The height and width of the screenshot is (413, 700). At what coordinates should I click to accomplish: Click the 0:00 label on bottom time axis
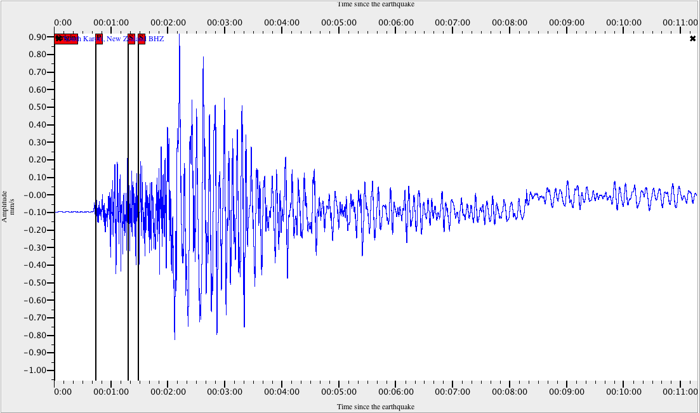[x=62, y=392]
